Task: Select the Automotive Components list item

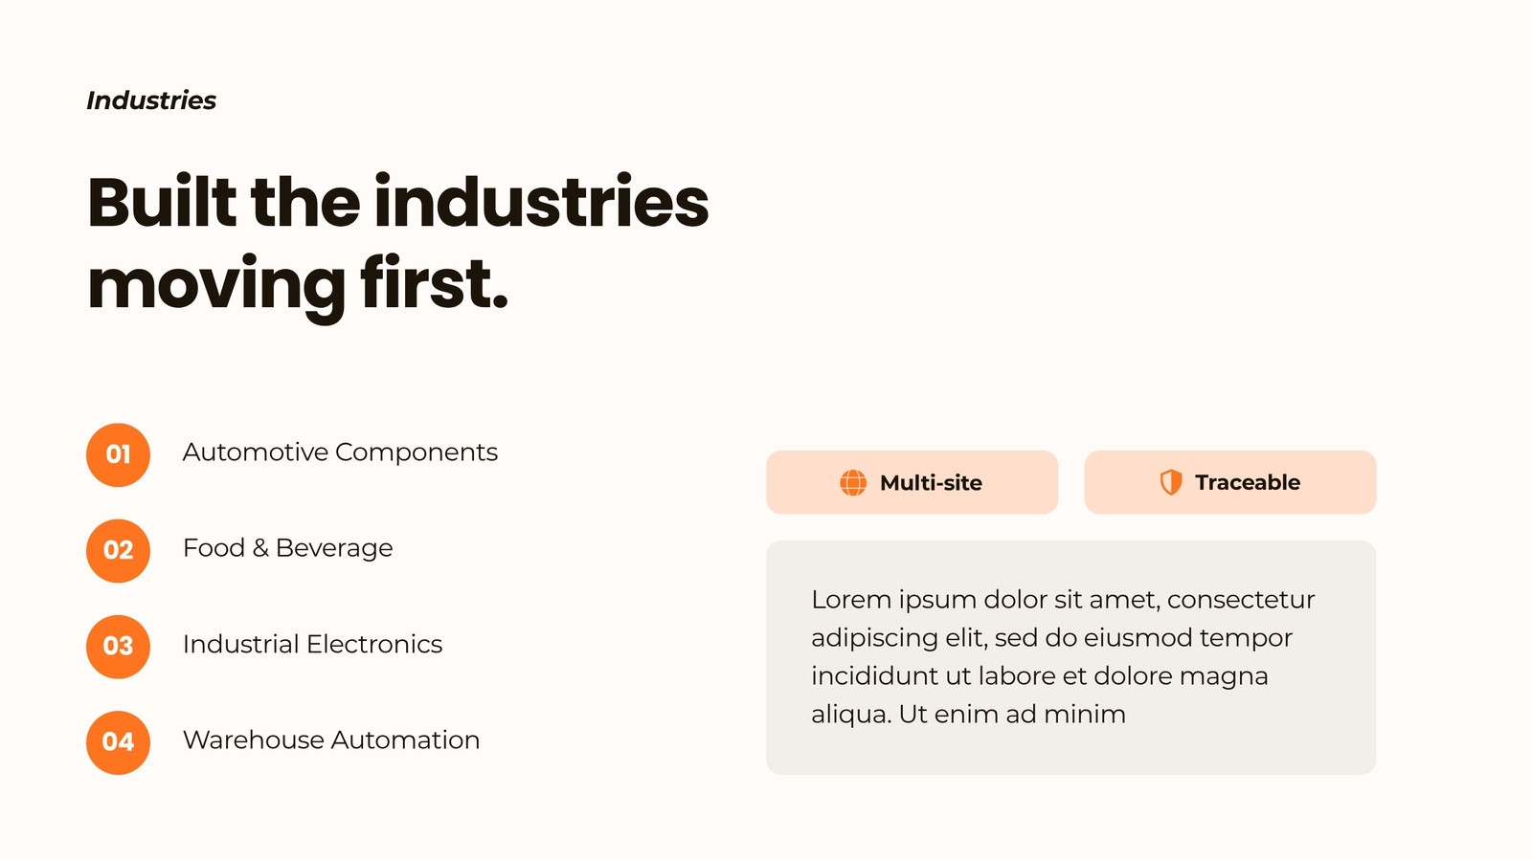Action: click(x=340, y=453)
